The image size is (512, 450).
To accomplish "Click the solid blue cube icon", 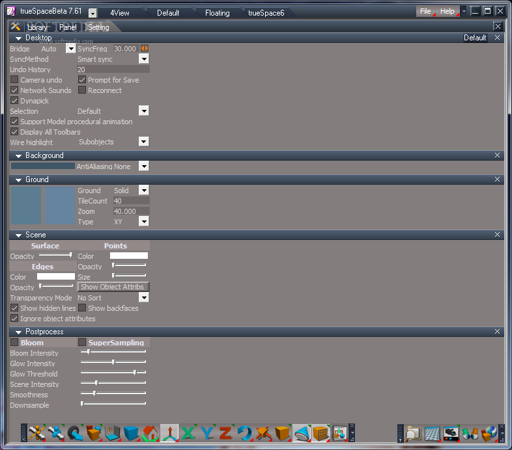I will [x=132, y=433].
